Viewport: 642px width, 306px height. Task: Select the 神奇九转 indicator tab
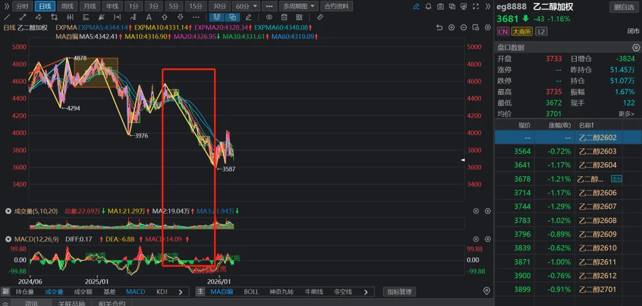point(282,292)
